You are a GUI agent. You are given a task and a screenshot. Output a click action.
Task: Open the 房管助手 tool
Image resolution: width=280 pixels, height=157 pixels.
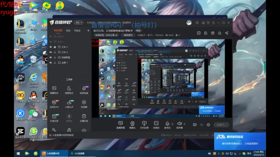click(x=69, y=90)
